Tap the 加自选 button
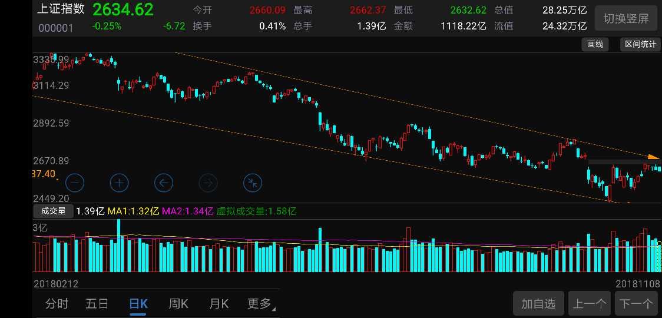The width and height of the screenshot is (662, 318). pyautogui.click(x=538, y=304)
